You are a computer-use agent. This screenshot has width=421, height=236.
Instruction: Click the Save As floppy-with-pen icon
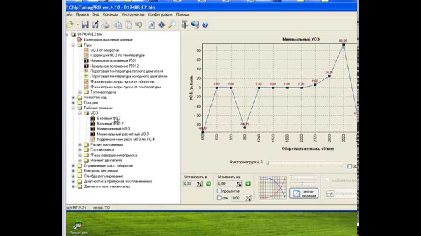click(95, 25)
